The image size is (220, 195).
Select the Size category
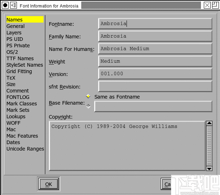(11, 84)
